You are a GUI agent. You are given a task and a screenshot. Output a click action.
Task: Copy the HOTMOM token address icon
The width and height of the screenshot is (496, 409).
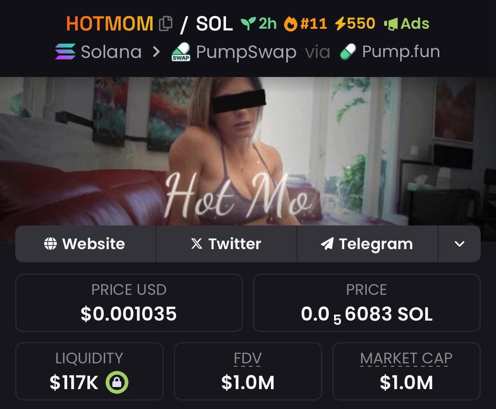click(x=166, y=24)
